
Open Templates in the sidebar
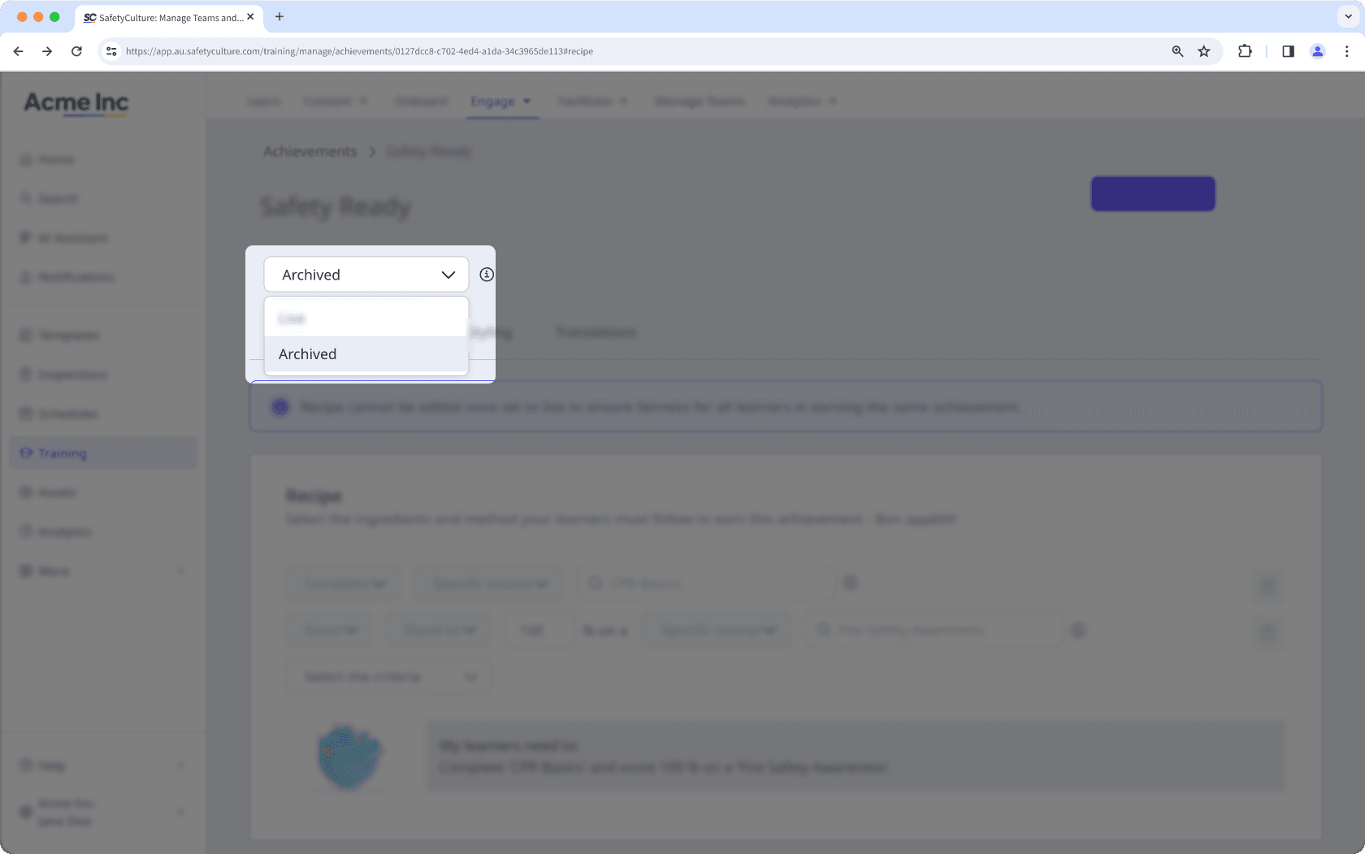[x=69, y=335]
